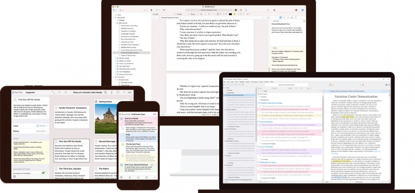The height and width of the screenshot is (193, 415).
Task: Open the Label row showing Dmitri on the iPad
Action: [30, 126]
